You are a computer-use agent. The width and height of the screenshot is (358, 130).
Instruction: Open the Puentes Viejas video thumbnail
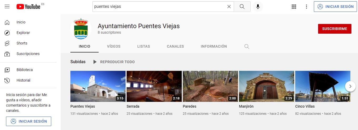point(98,86)
